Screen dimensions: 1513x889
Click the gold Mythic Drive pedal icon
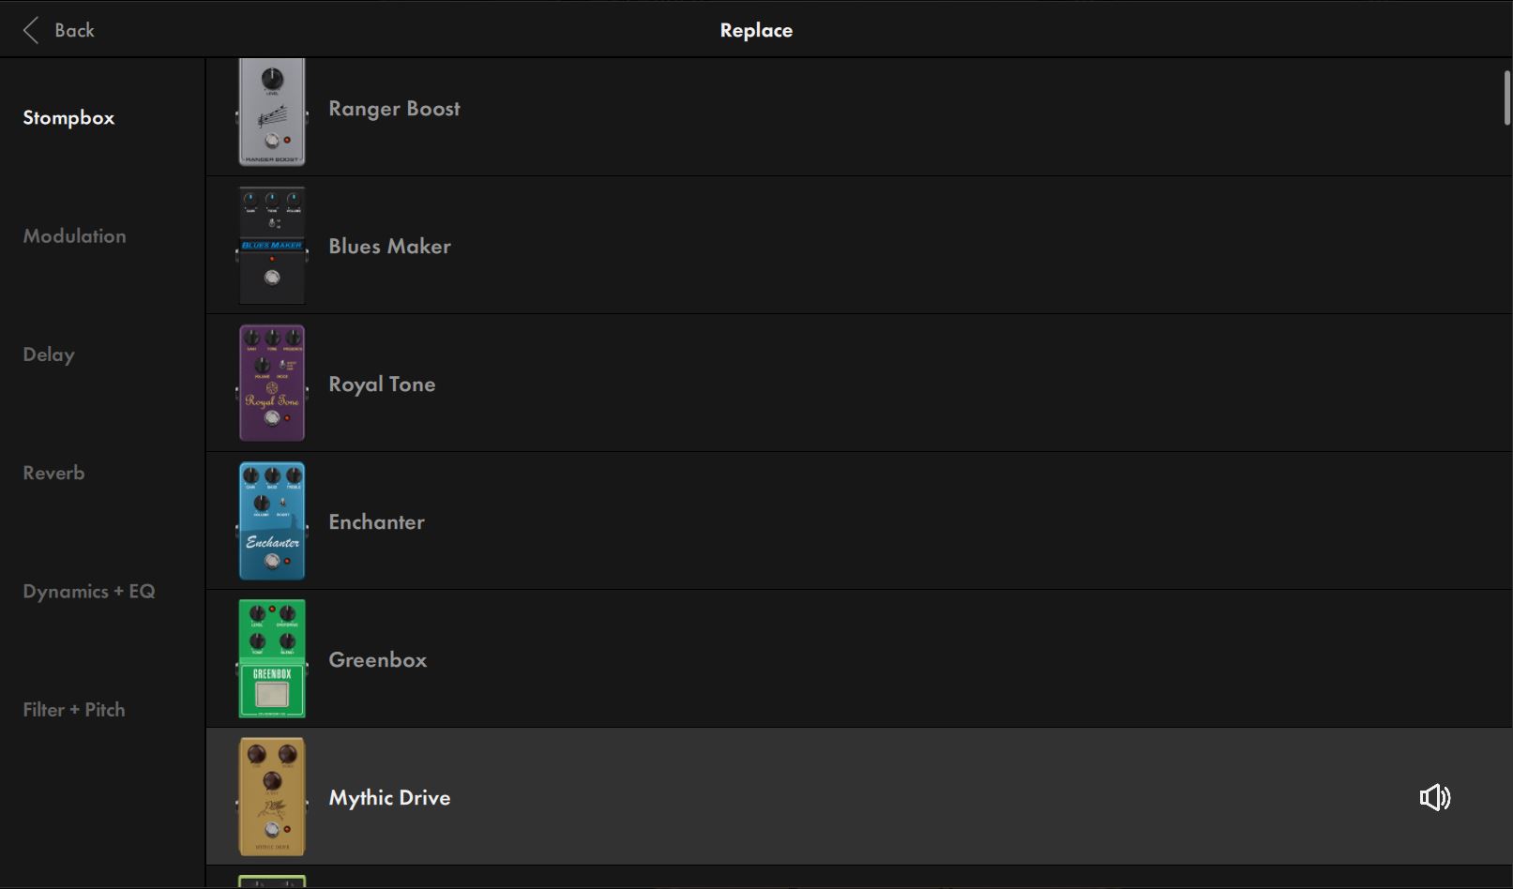pyautogui.click(x=272, y=796)
